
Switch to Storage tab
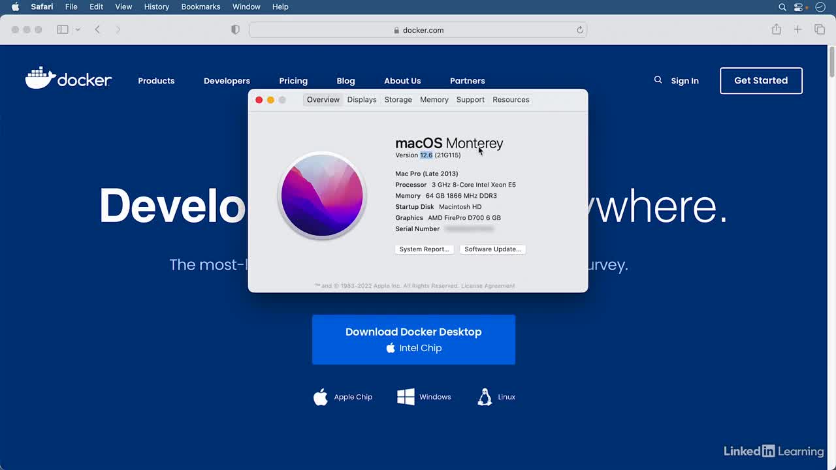[x=398, y=100]
